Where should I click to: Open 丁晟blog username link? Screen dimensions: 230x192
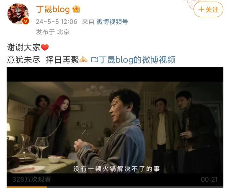pos(53,10)
